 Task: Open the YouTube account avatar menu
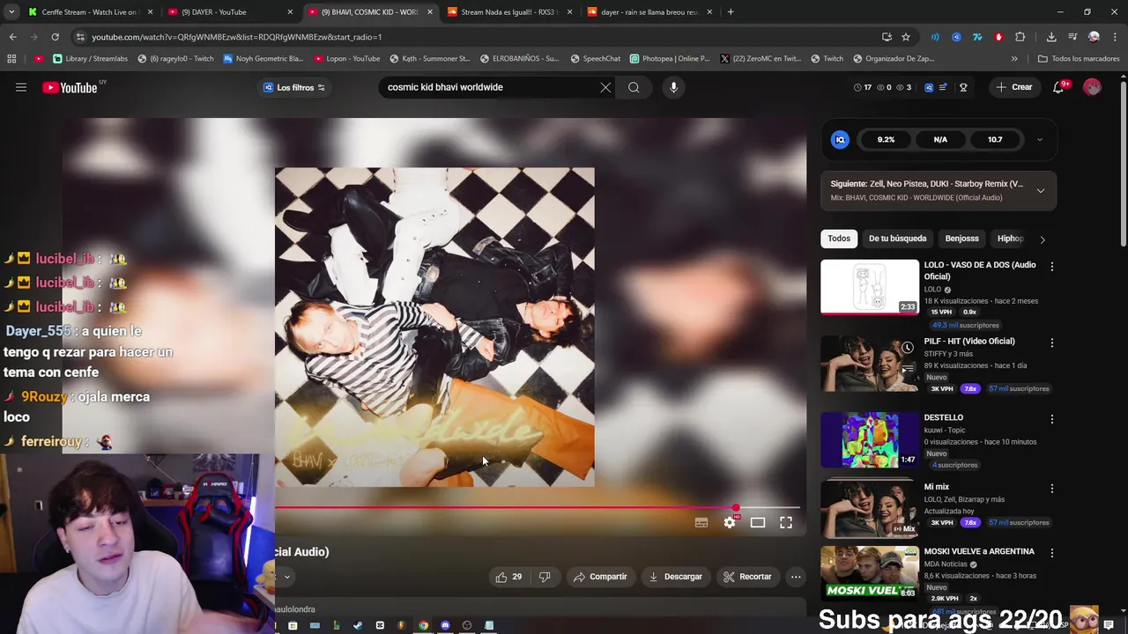tap(1092, 87)
